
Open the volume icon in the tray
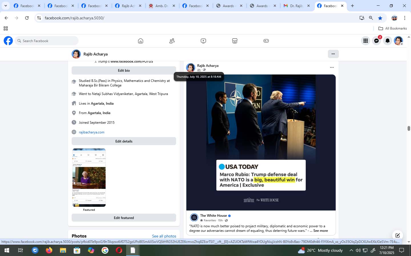(x=358, y=250)
